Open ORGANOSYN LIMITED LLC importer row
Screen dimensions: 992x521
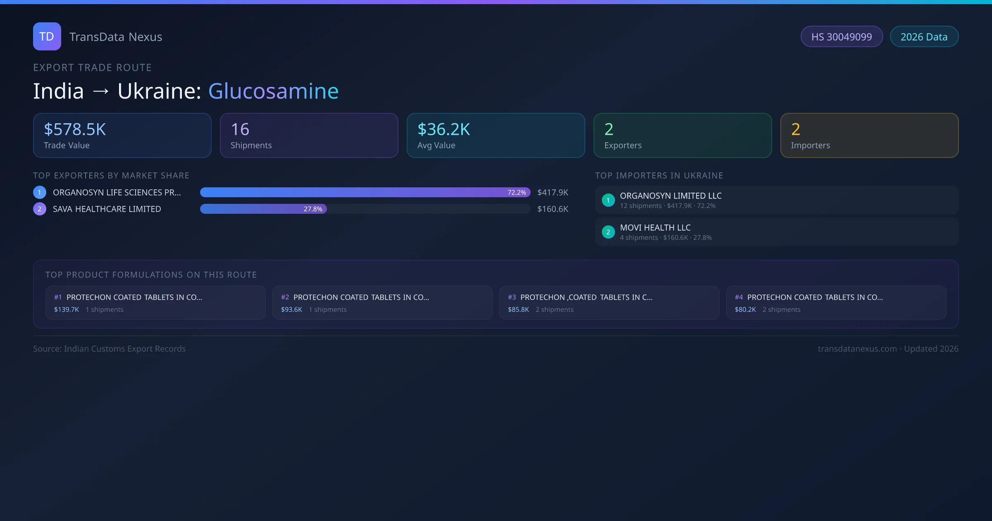[x=776, y=200]
